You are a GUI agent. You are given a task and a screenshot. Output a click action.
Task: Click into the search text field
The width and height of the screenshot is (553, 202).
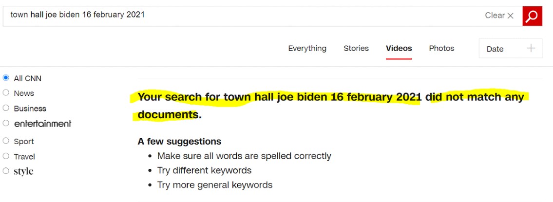(244, 15)
